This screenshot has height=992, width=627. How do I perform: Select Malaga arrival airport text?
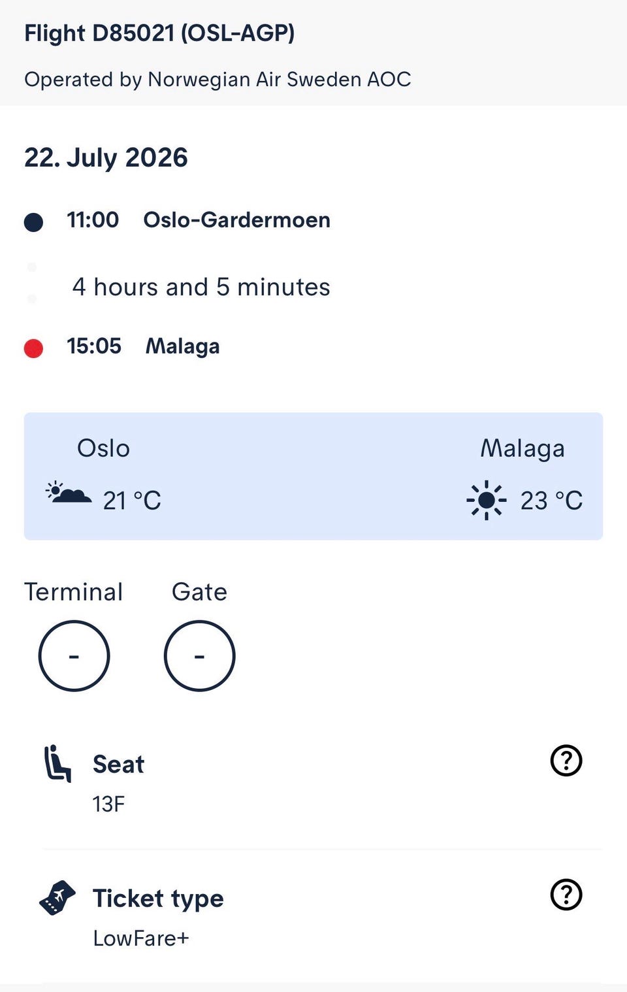pos(182,346)
